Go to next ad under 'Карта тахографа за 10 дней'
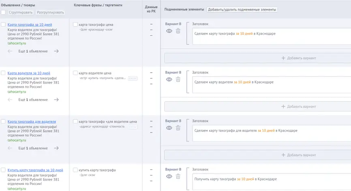The image size is (351, 191). coord(56,51)
